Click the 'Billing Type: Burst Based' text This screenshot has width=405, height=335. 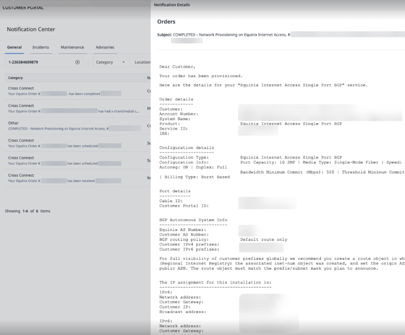197,177
